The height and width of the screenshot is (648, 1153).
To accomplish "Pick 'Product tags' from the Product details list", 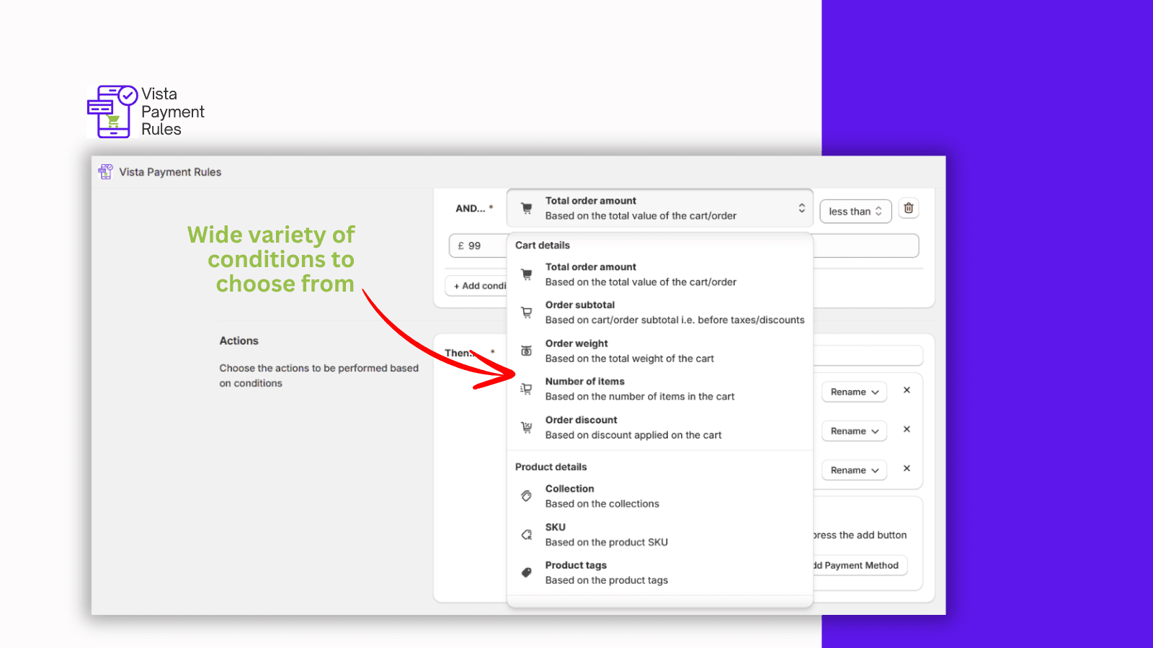I will [x=606, y=573].
